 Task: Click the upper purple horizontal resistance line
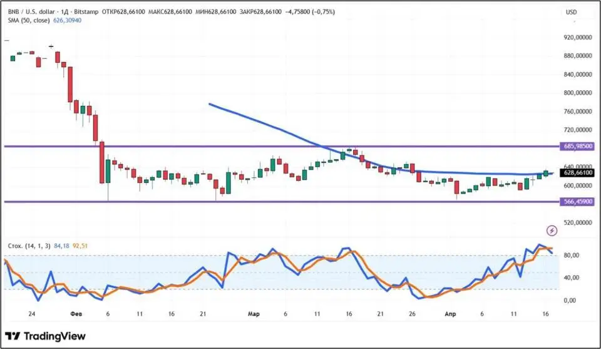point(282,147)
